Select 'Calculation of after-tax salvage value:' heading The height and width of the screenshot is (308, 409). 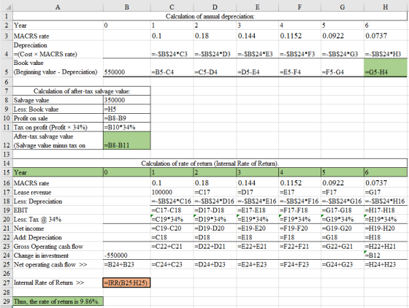[x=82, y=91]
